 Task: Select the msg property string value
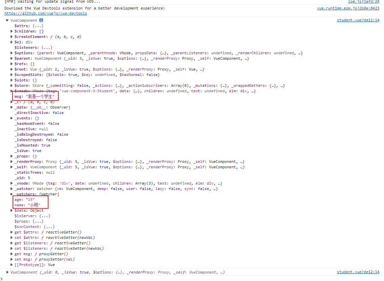[40, 96]
